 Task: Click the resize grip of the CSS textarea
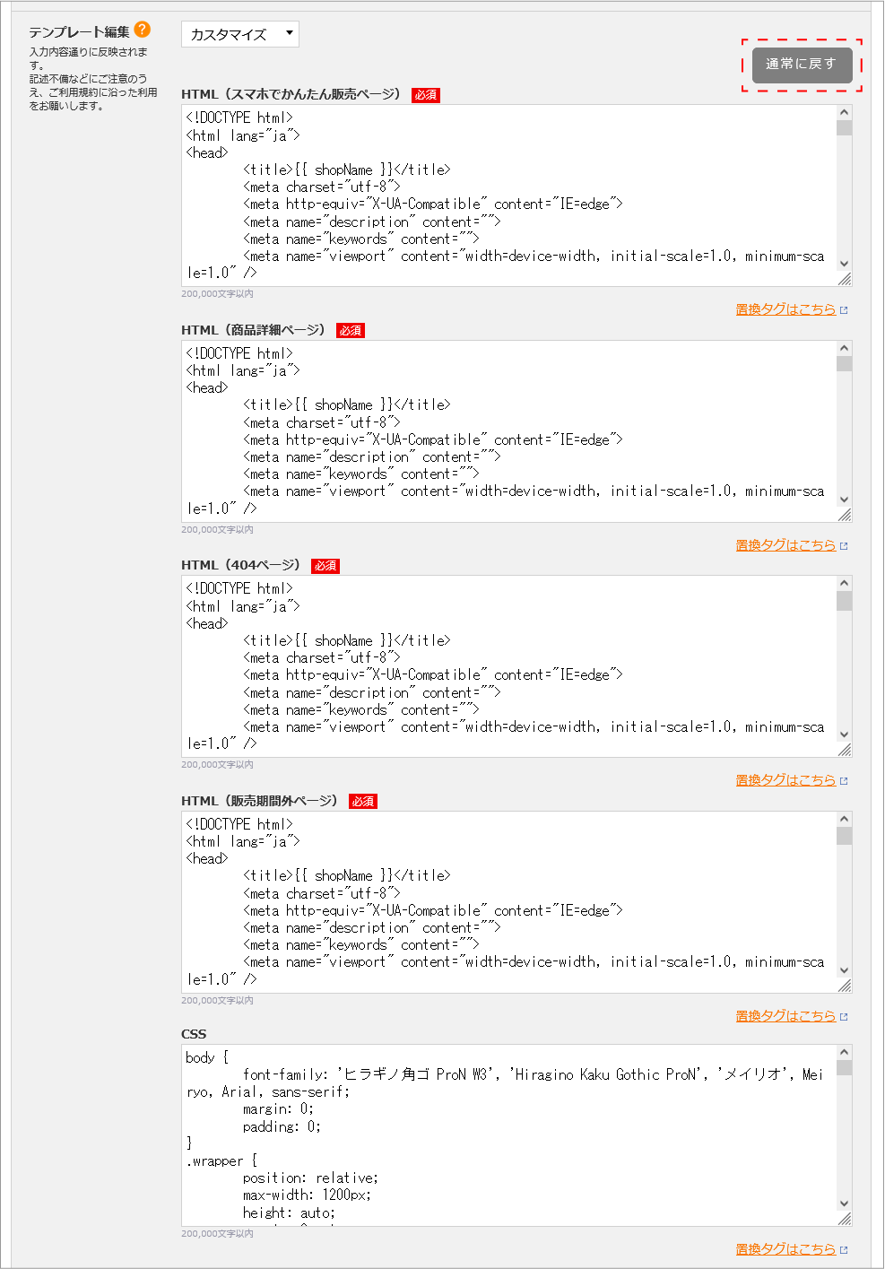coord(845,1219)
